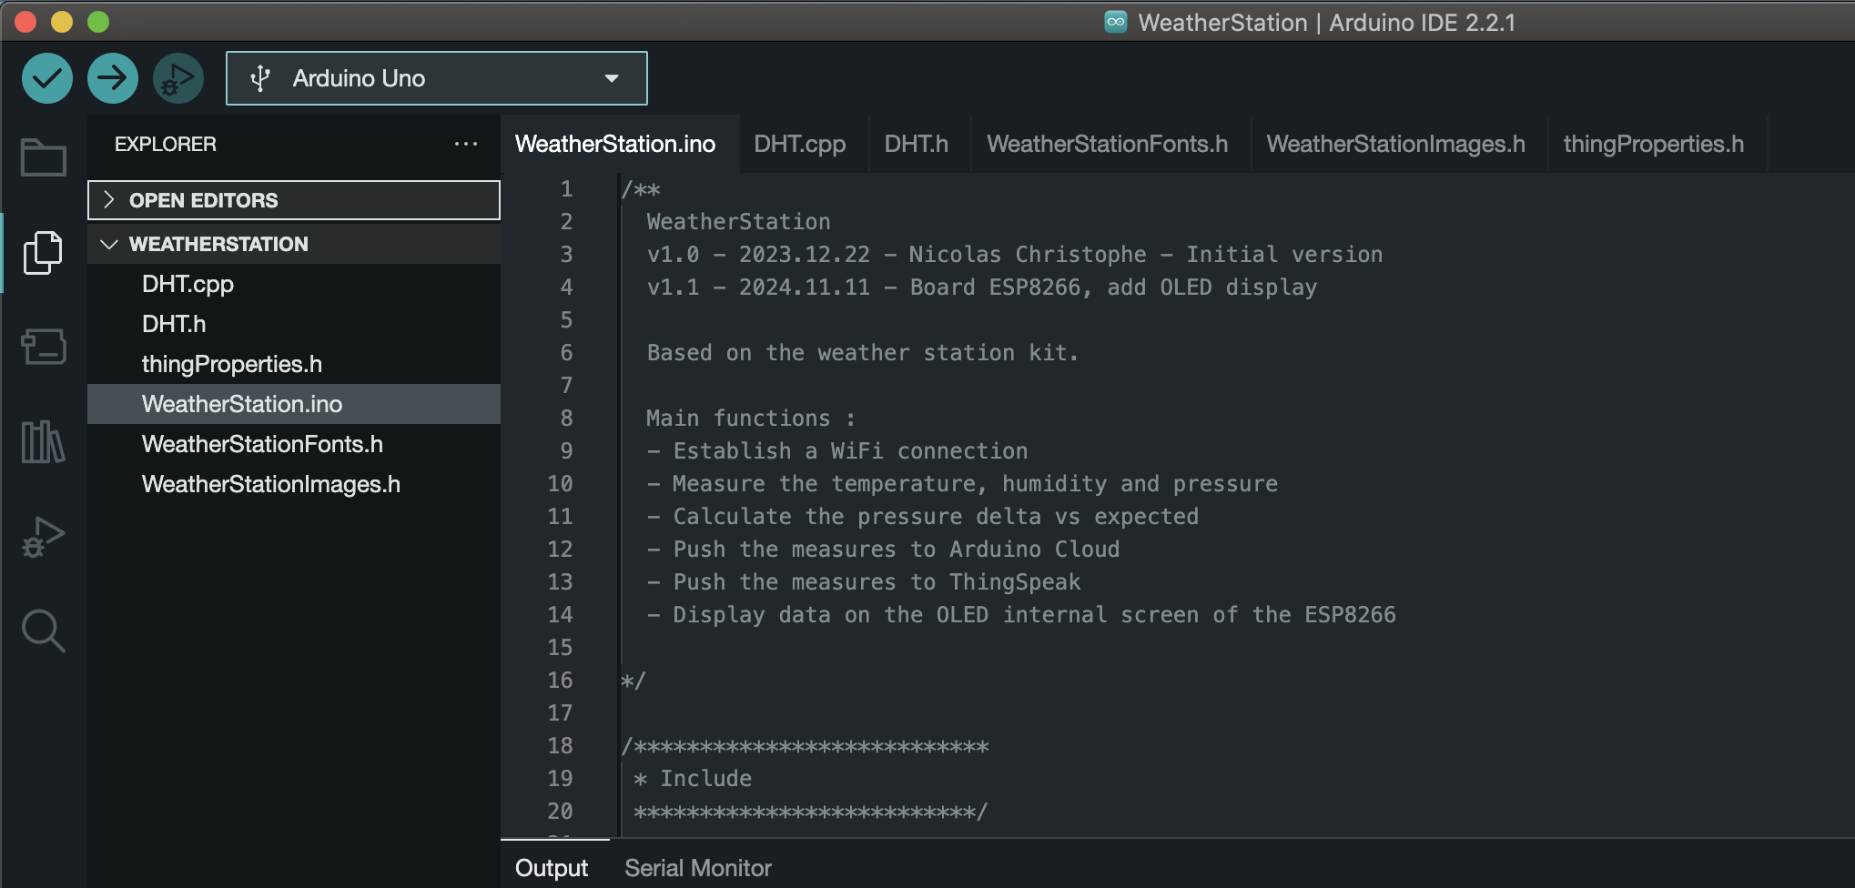Click the Upload arrow button
The height and width of the screenshot is (888, 1855).
pos(113,78)
